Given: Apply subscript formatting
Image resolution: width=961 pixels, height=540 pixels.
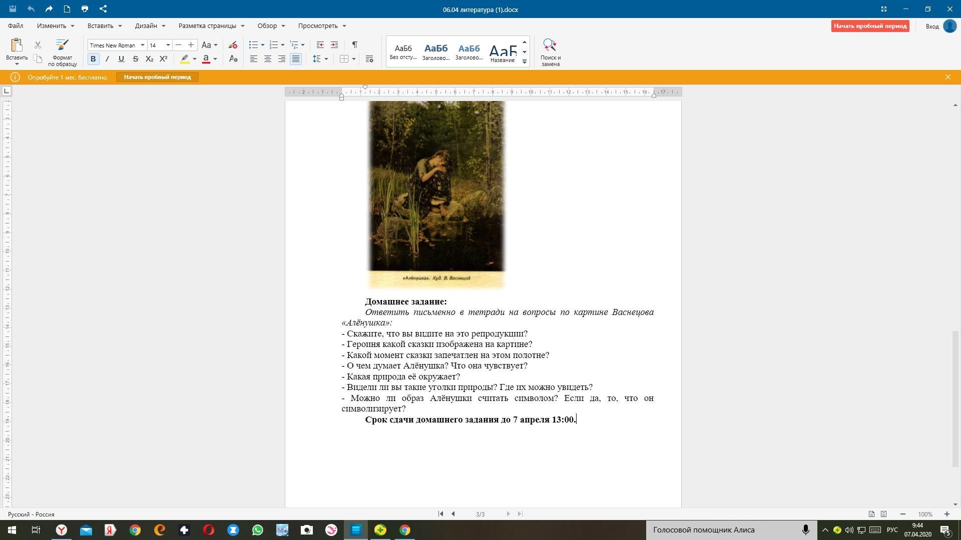Looking at the screenshot, I should click(149, 59).
